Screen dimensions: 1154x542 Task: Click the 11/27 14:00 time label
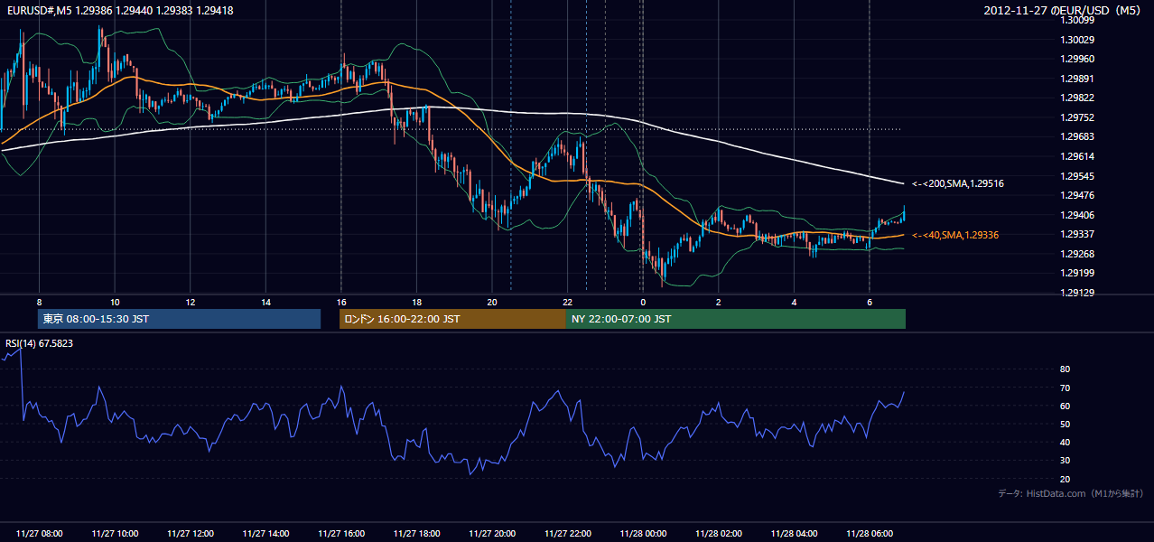(x=265, y=534)
